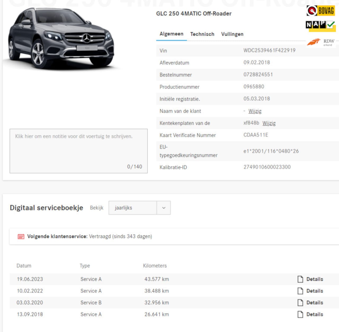The width and height of the screenshot is (339, 332).
Task: Select the VIN value WDC2539461F422919
Action: coord(269,50)
